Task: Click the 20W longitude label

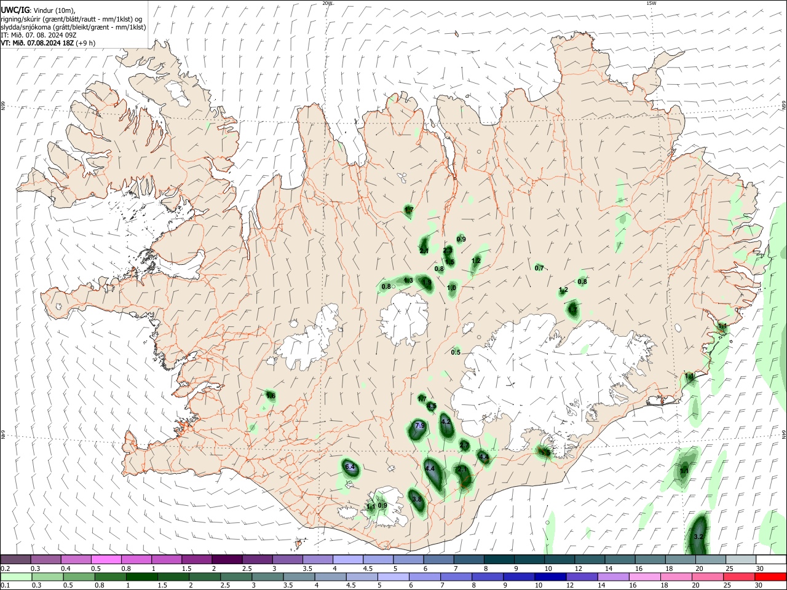Action: click(x=327, y=3)
